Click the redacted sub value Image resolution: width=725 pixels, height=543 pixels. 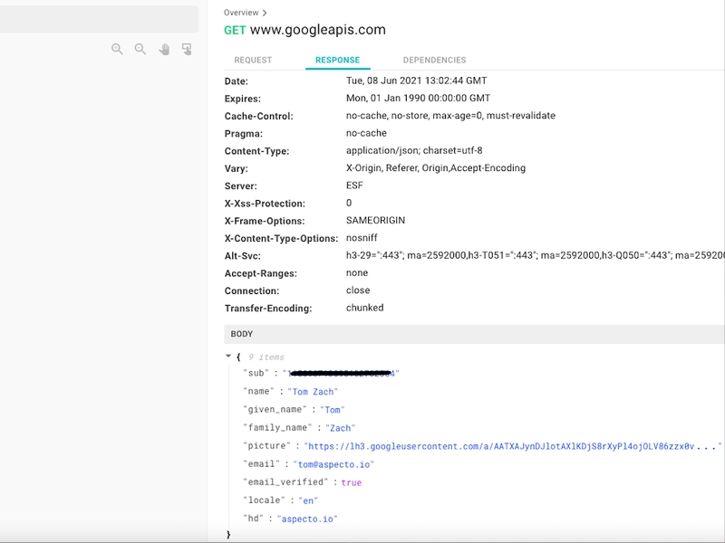[341, 373]
